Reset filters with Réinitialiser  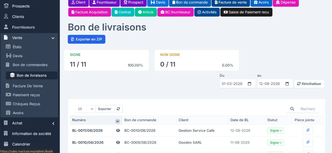[x=309, y=84]
